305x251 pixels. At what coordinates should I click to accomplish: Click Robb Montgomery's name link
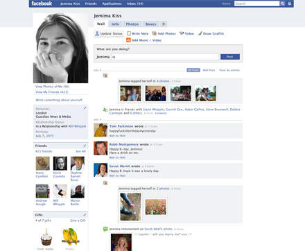pyautogui.click(x=124, y=144)
